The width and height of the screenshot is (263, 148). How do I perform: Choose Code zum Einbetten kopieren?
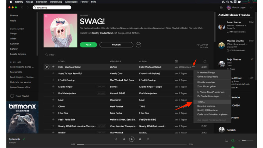[212, 115]
